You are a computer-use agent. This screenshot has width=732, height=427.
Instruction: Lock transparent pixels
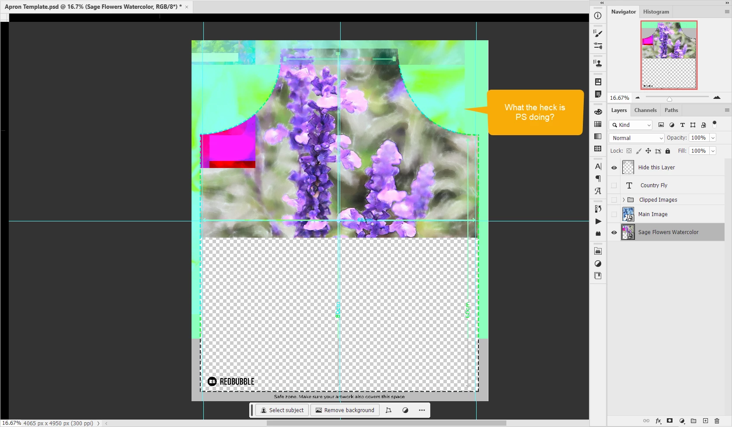tap(629, 151)
